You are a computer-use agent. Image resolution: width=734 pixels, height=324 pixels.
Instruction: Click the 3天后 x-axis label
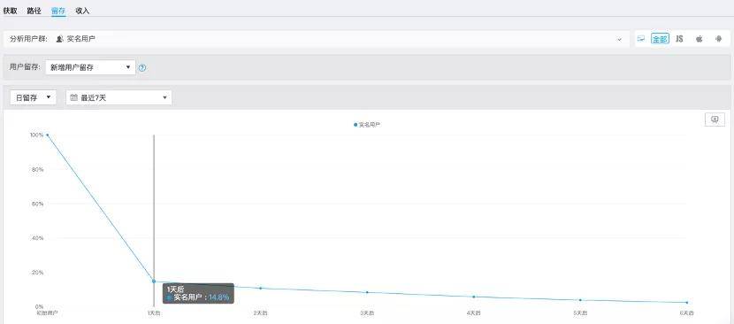click(x=367, y=312)
